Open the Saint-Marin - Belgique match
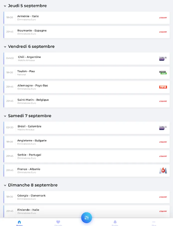Viewport: 173px width, 226px height. (87, 101)
